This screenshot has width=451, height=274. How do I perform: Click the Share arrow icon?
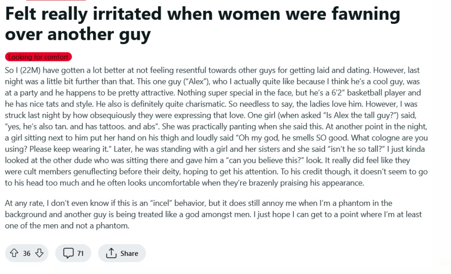click(x=111, y=253)
